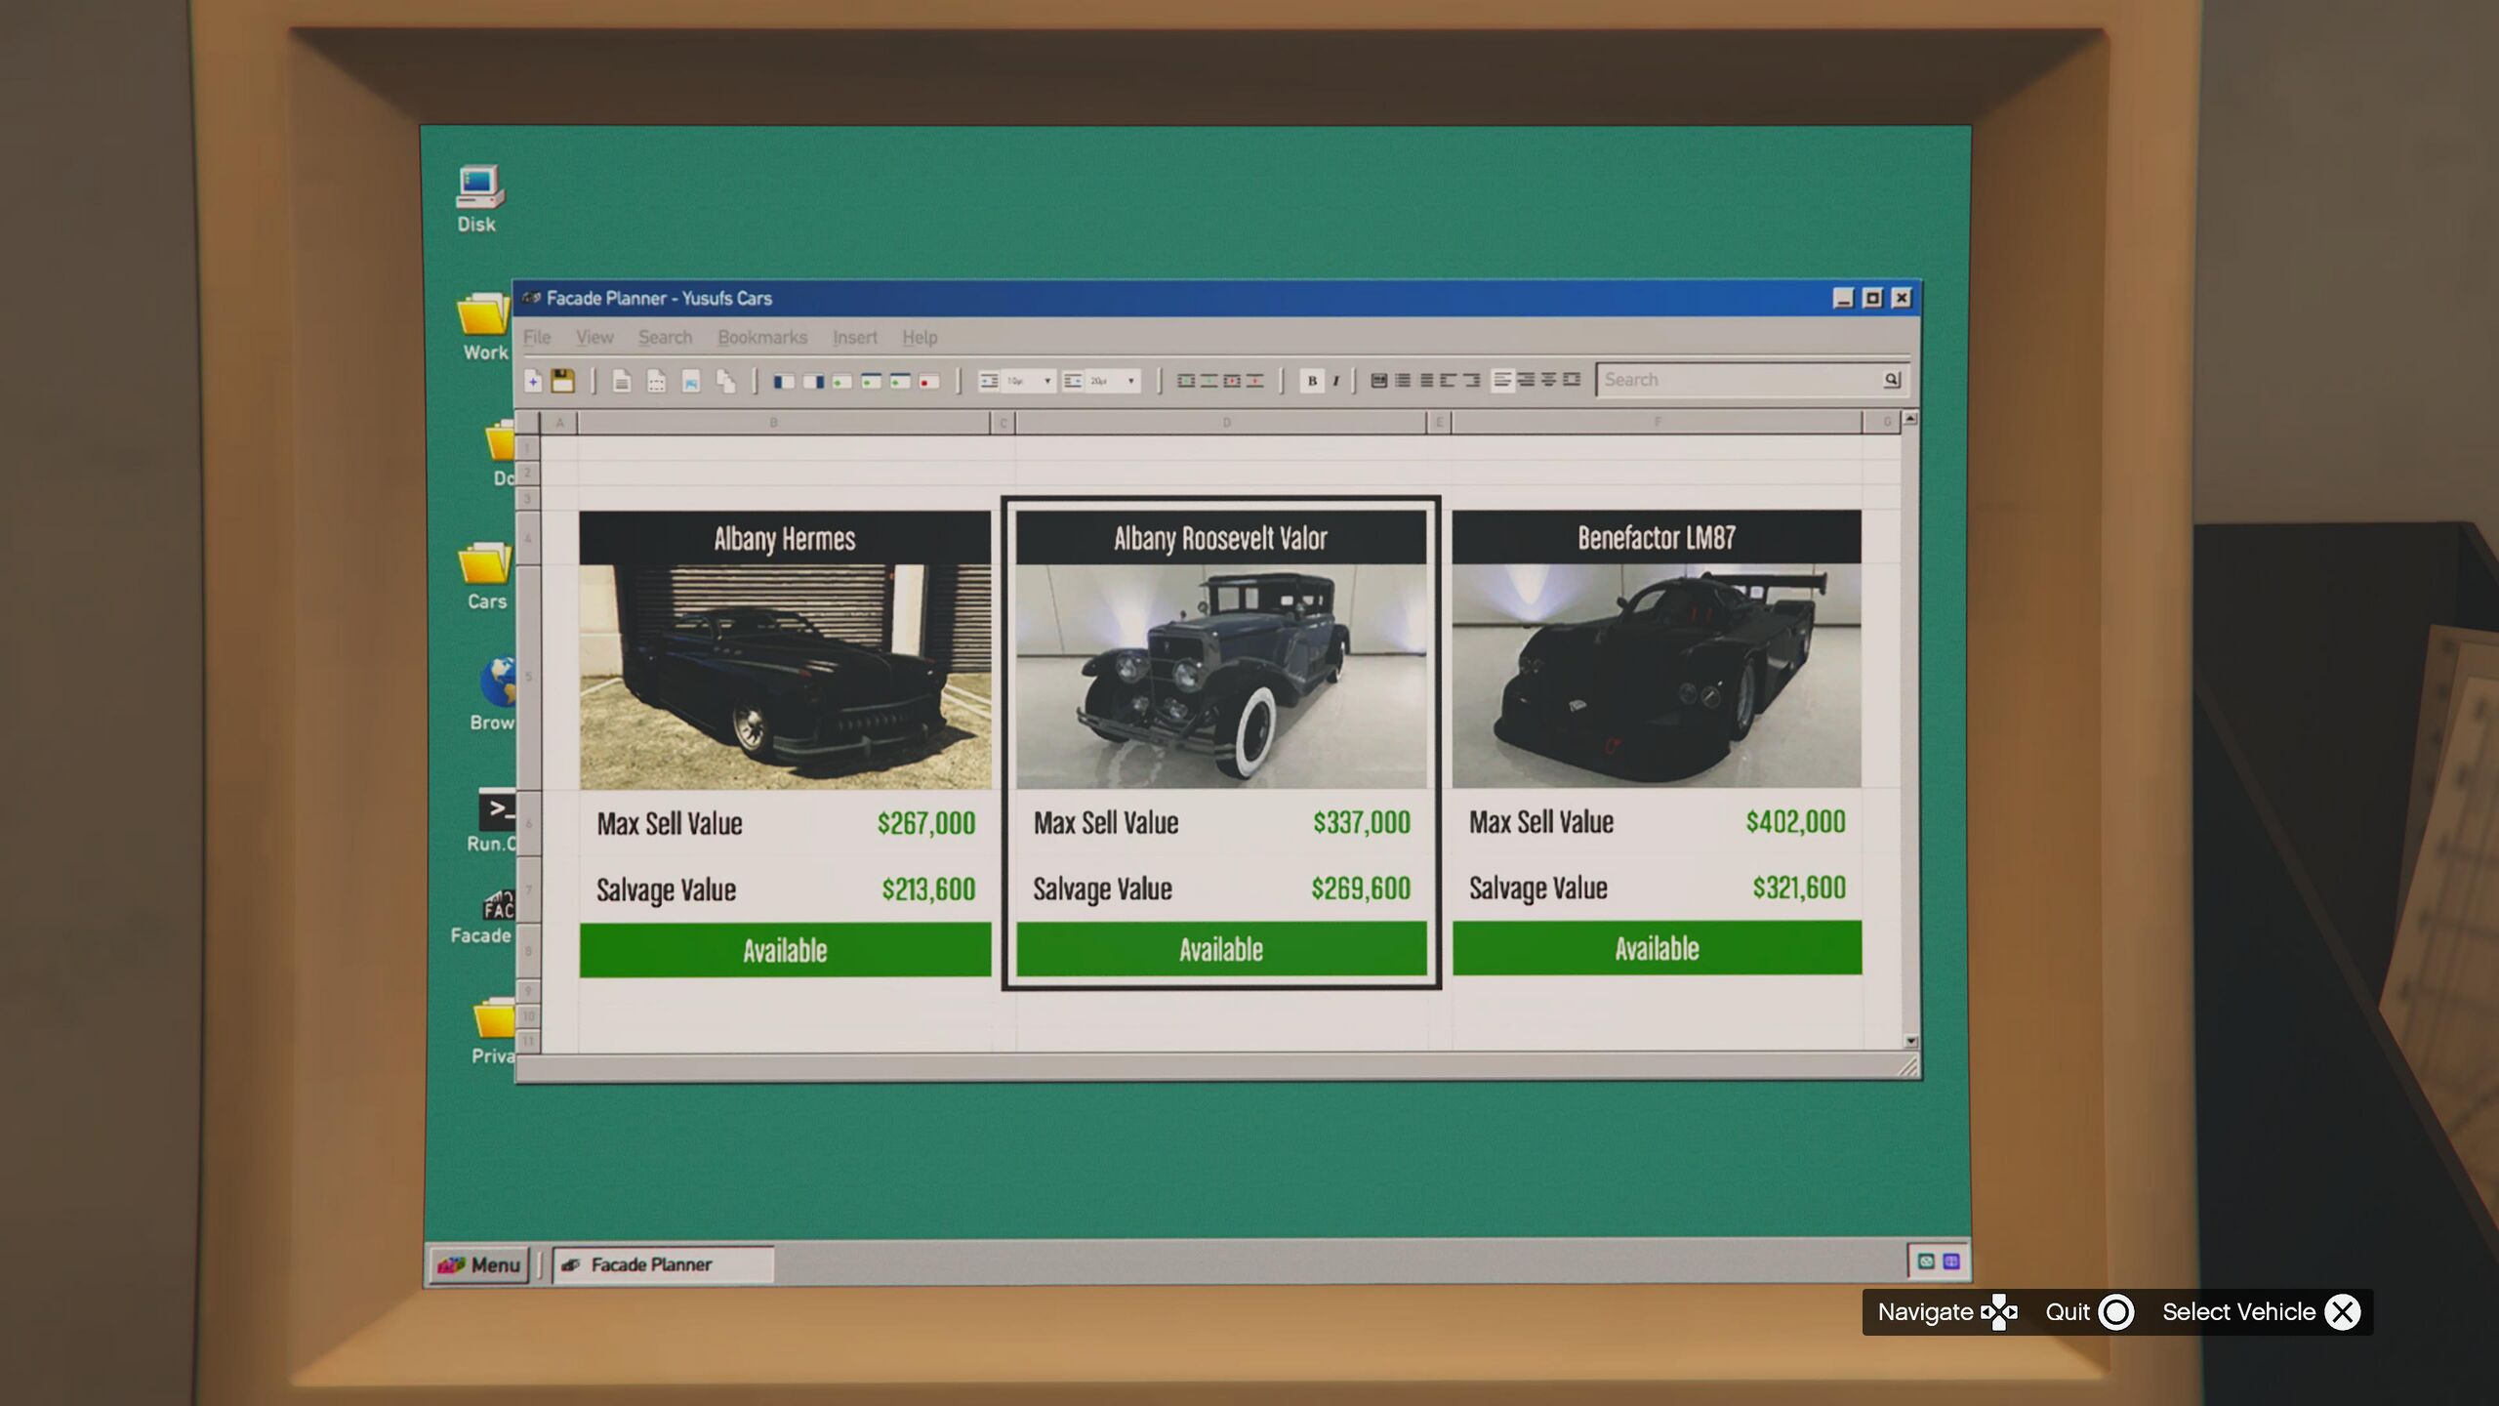Click the scrollbar down arrow
This screenshot has height=1406, width=2499.
[1910, 1042]
